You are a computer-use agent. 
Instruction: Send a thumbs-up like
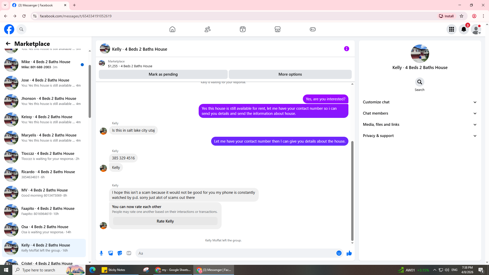(349, 253)
